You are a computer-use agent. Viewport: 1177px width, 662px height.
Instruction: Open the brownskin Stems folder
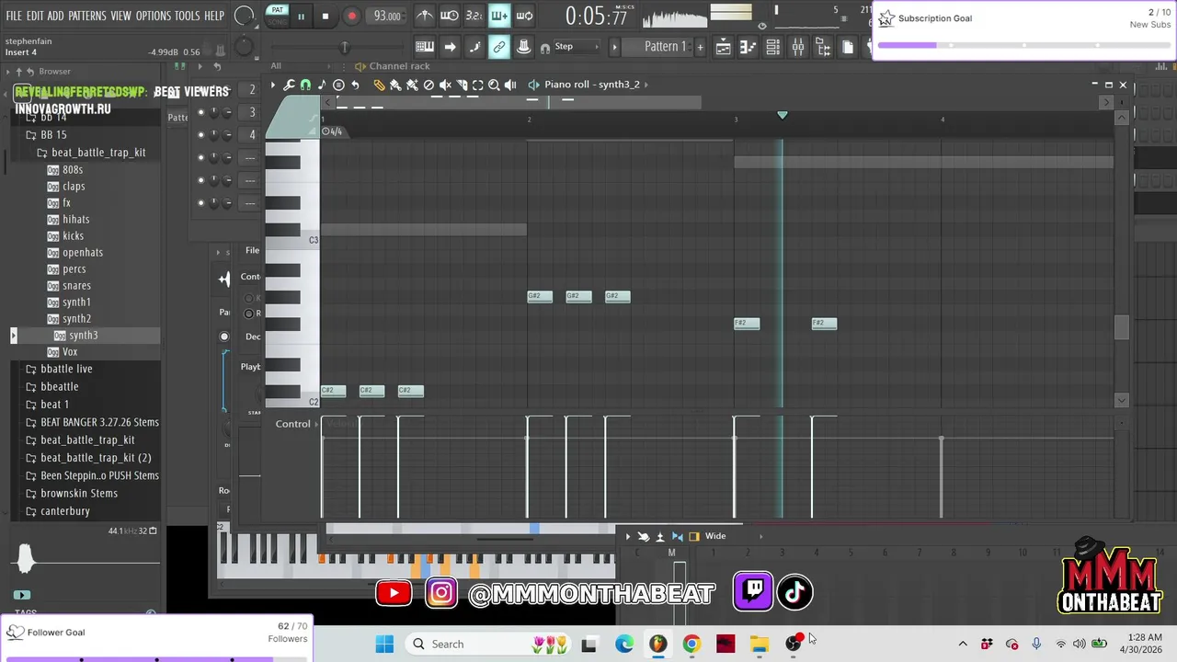tap(79, 493)
